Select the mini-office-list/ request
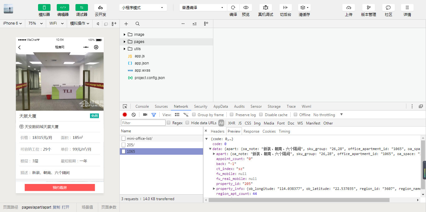Viewport: 426px width, 212px height. tap(161, 139)
